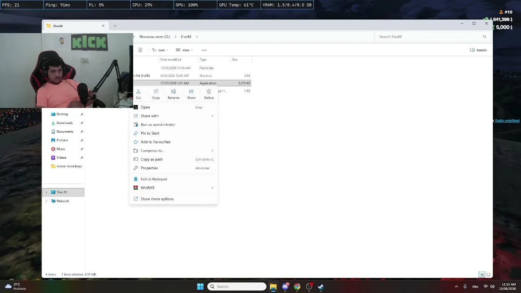Click the magnifier icon in Search FiveM box

pyautogui.click(x=484, y=37)
